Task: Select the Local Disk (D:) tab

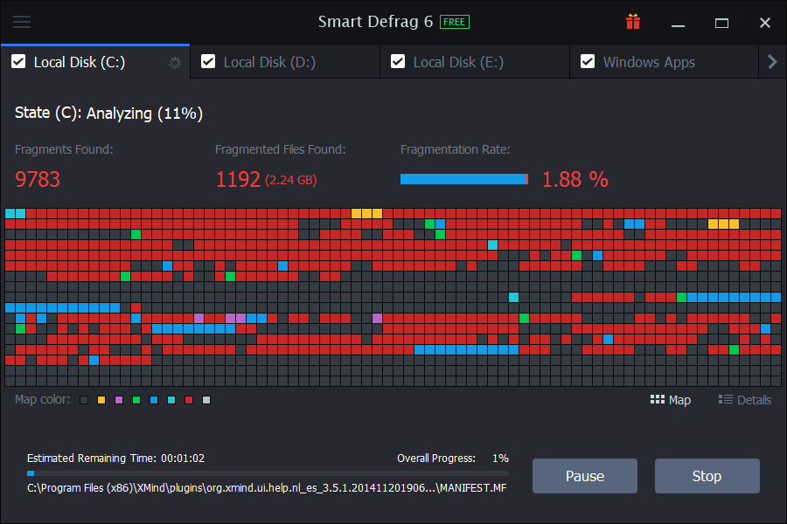Action: [x=269, y=62]
